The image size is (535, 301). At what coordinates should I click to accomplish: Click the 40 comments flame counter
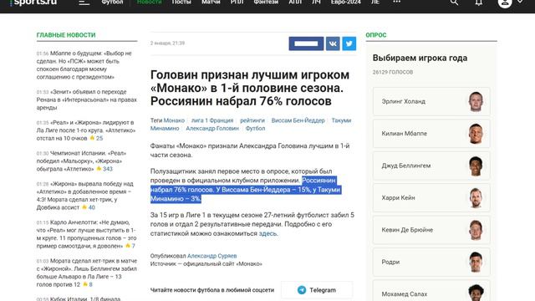pos(89,207)
